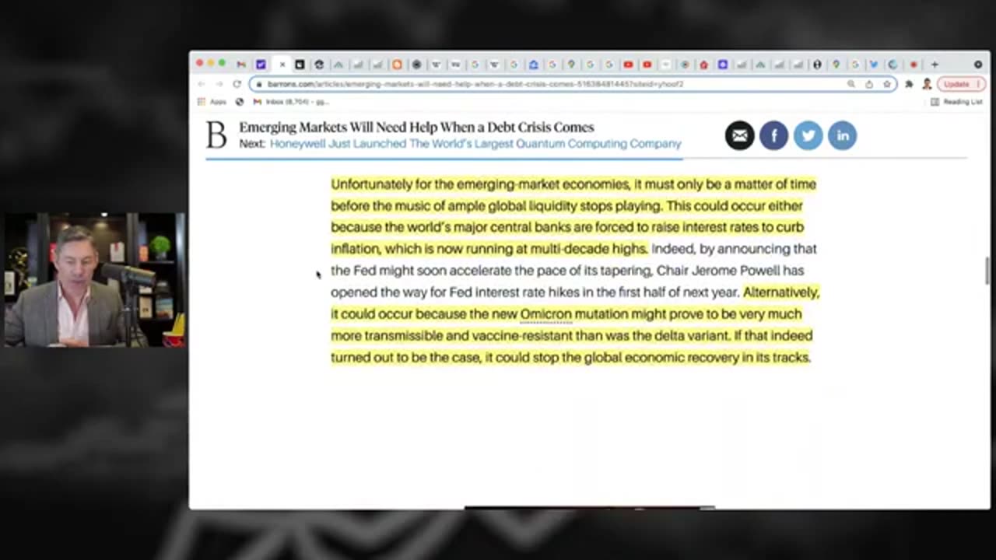Image resolution: width=996 pixels, height=560 pixels.
Task: Open the Honeywell quantum computing article link
Action: tap(475, 144)
